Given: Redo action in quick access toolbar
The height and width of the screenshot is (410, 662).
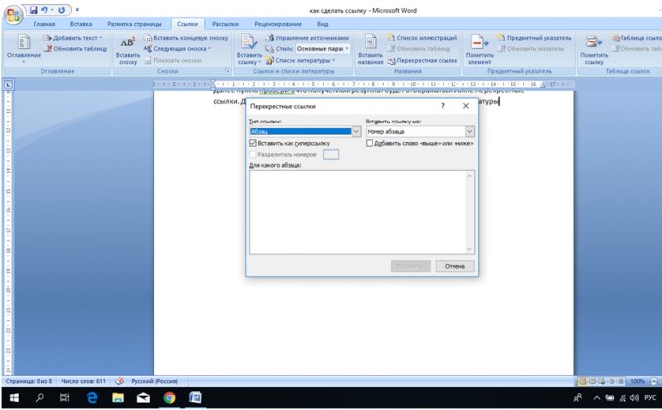Looking at the screenshot, I should pyautogui.click(x=61, y=10).
